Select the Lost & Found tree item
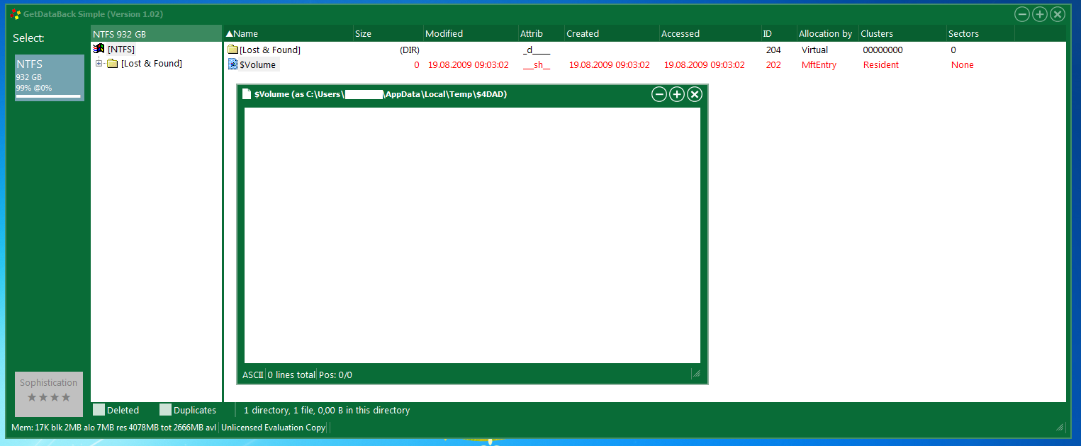 [152, 64]
